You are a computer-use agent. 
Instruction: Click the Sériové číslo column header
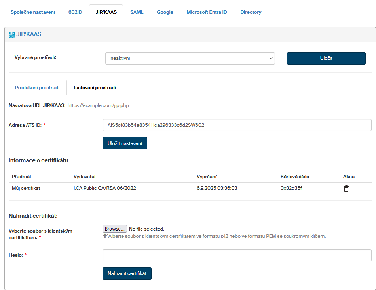(294, 177)
